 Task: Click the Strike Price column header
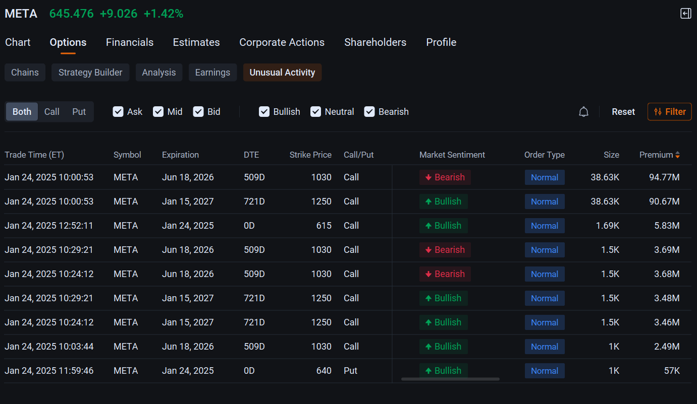click(310, 155)
